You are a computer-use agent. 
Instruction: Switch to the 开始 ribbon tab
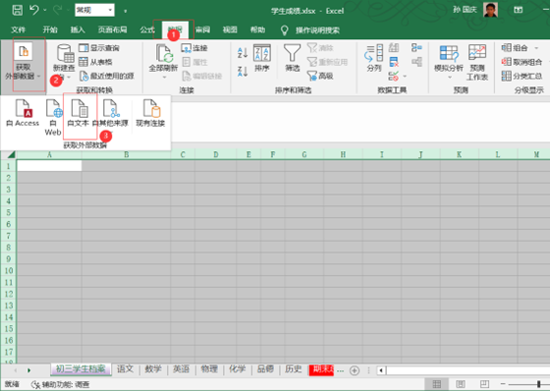pyautogui.click(x=50, y=29)
